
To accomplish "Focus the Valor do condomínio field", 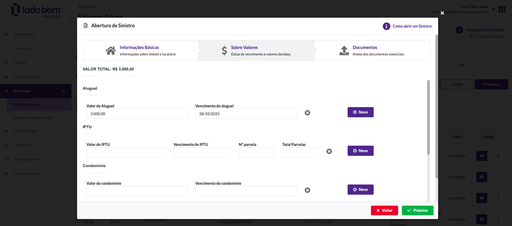I will (x=137, y=191).
